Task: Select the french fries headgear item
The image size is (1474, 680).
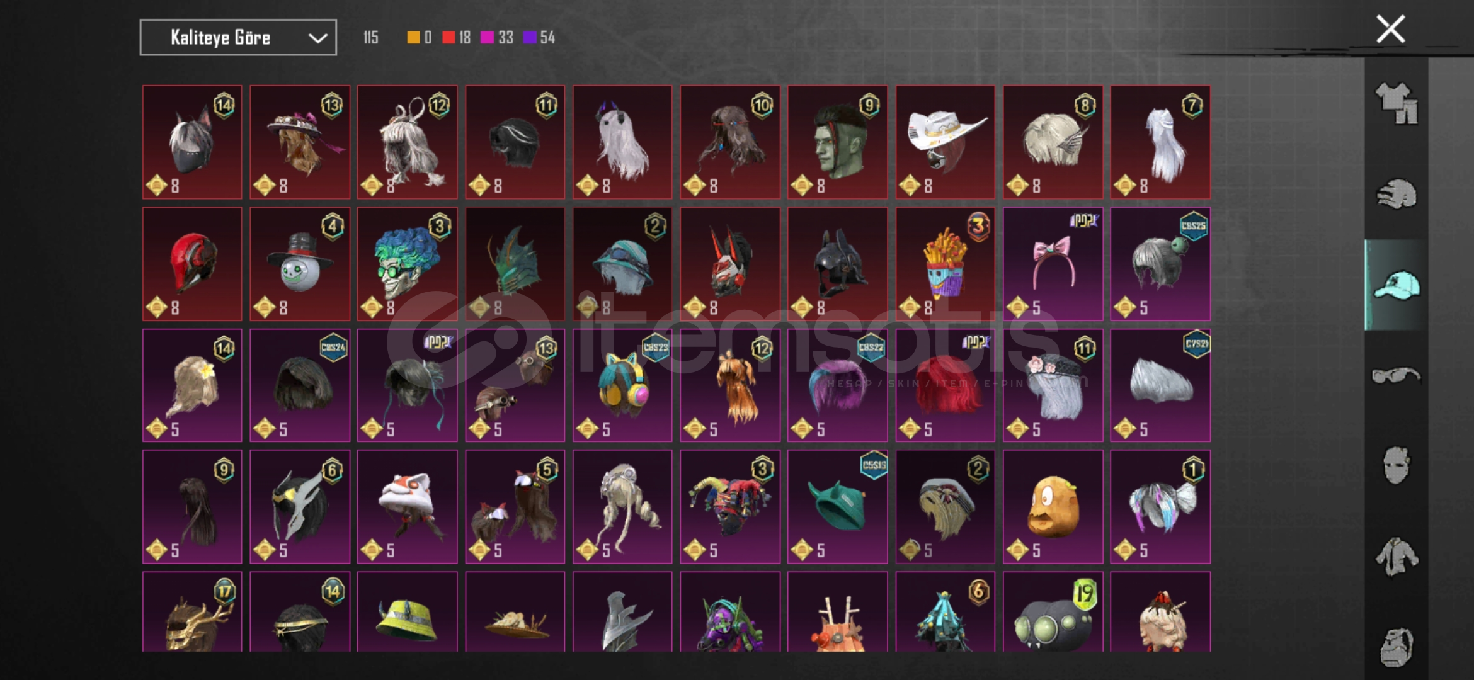Action: [945, 264]
